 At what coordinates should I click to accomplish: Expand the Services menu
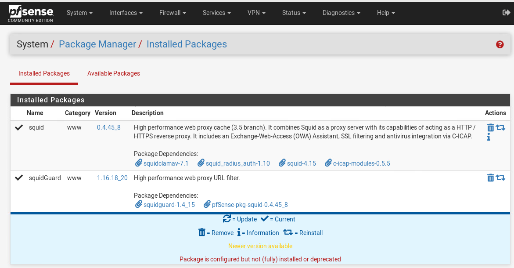(217, 13)
